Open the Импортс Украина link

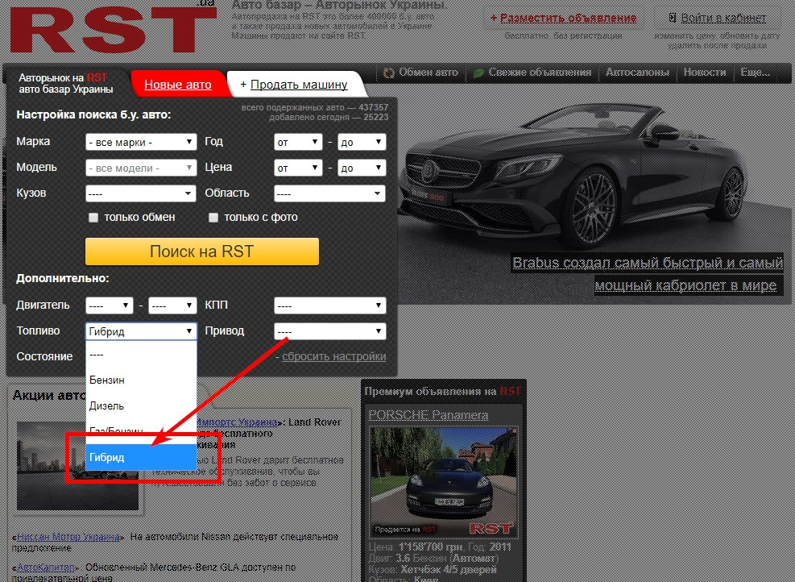pos(237,422)
